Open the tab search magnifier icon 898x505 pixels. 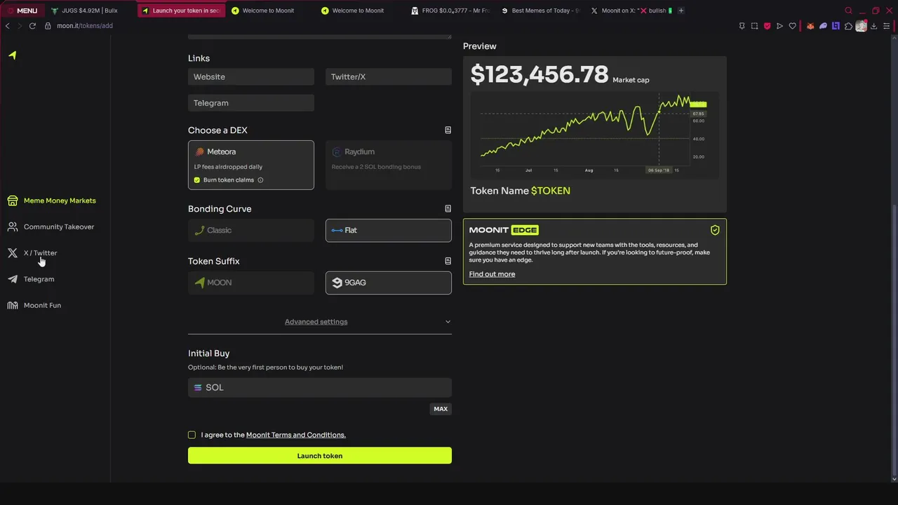(848, 11)
